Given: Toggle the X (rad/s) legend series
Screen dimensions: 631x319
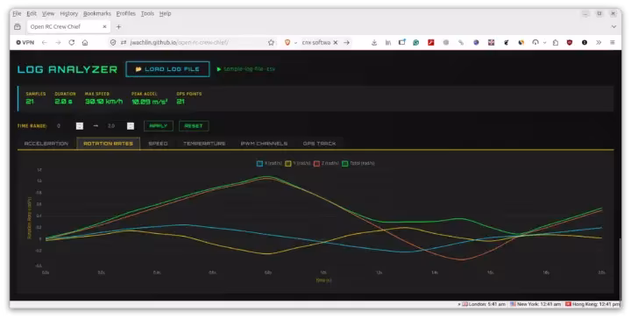Looking at the screenshot, I should tap(270, 163).
